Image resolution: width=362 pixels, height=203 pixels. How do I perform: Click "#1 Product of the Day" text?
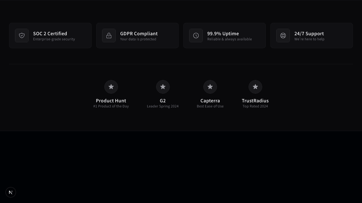[111, 106]
